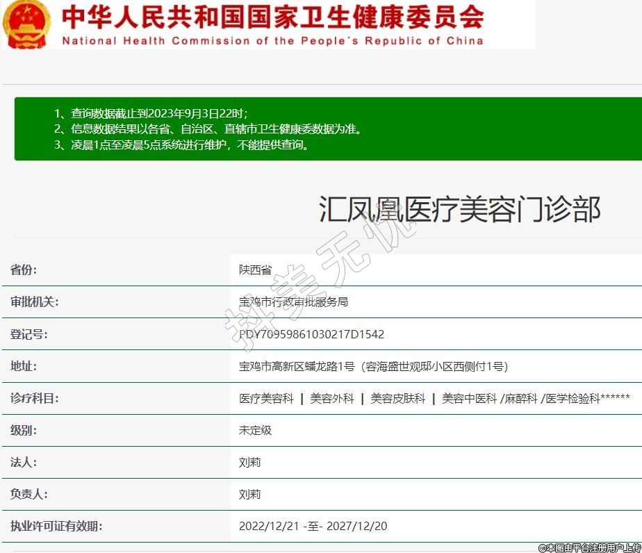Click the 汇凤凰医疗美容门诊部 clinic heading

click(x=459, y=209)
